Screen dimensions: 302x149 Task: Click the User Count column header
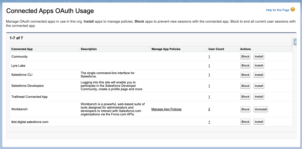[223, 49]
